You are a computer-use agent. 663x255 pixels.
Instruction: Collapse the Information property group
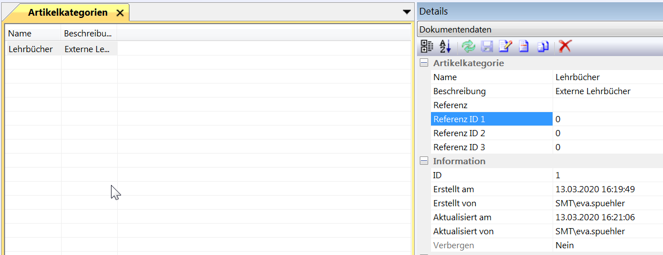(424, 161)
